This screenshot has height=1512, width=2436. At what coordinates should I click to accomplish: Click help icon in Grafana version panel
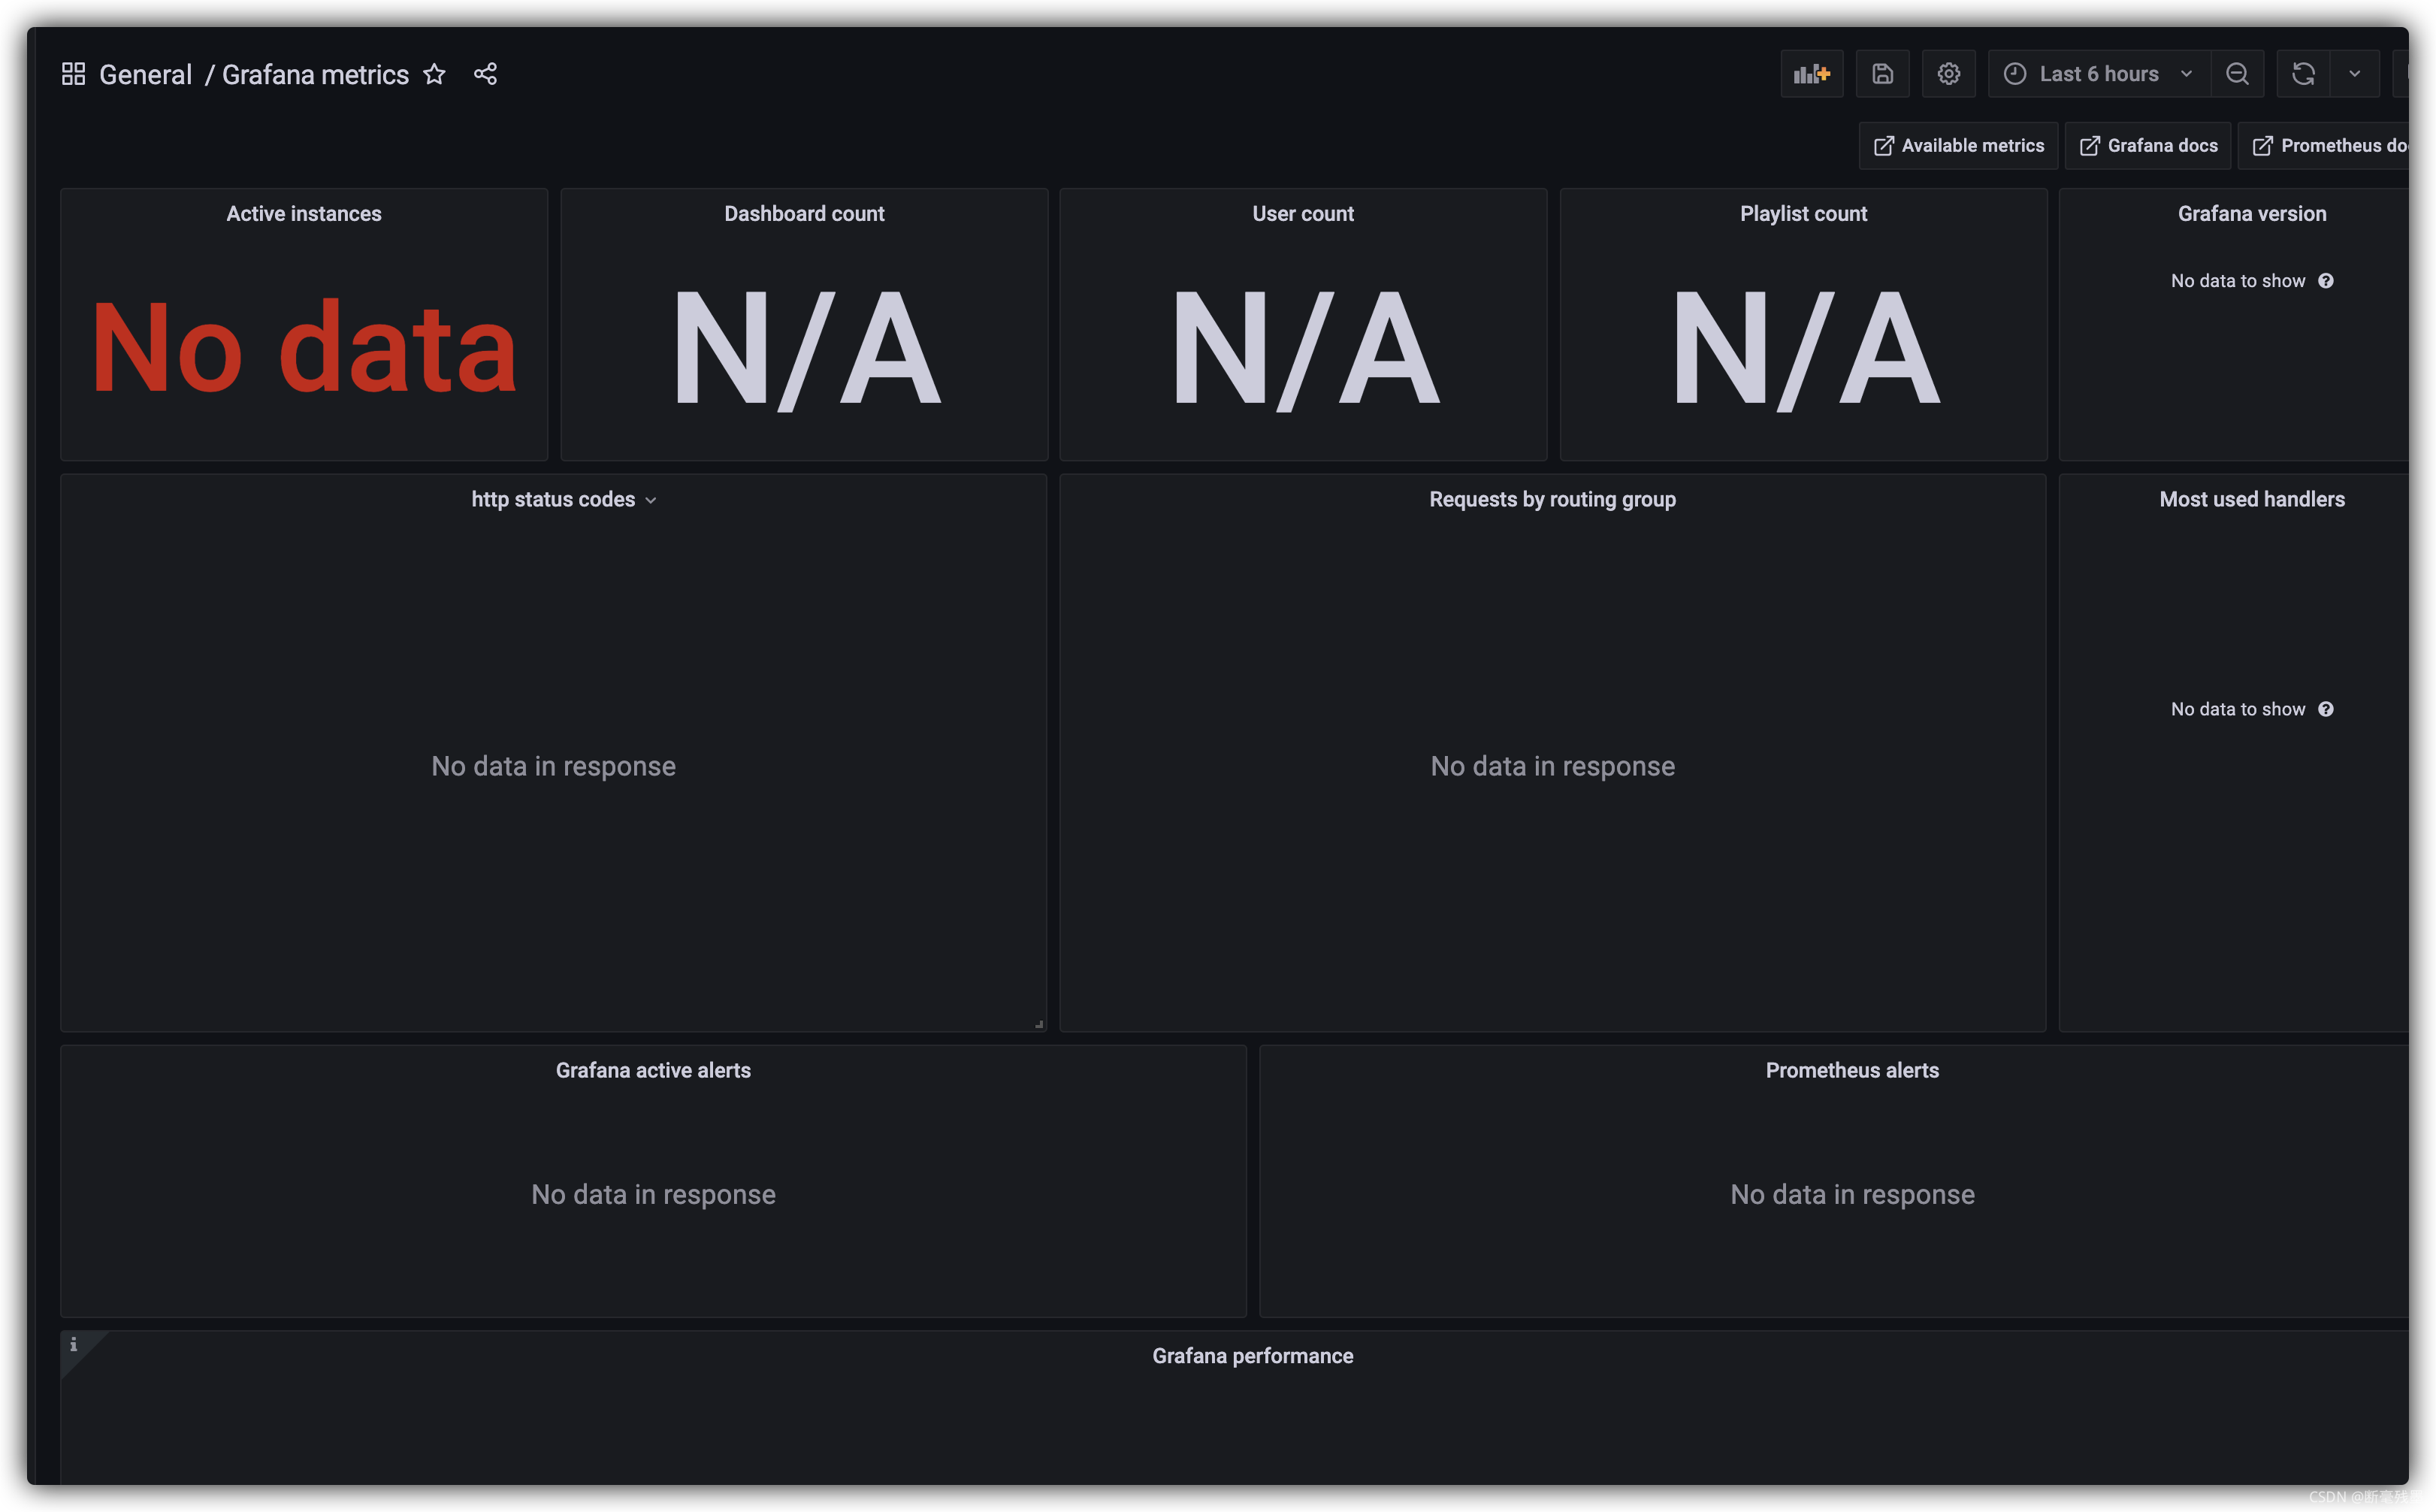point(2326,281)
